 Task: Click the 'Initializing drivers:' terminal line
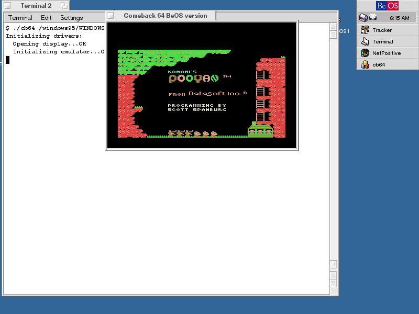[x=44, y=36]
